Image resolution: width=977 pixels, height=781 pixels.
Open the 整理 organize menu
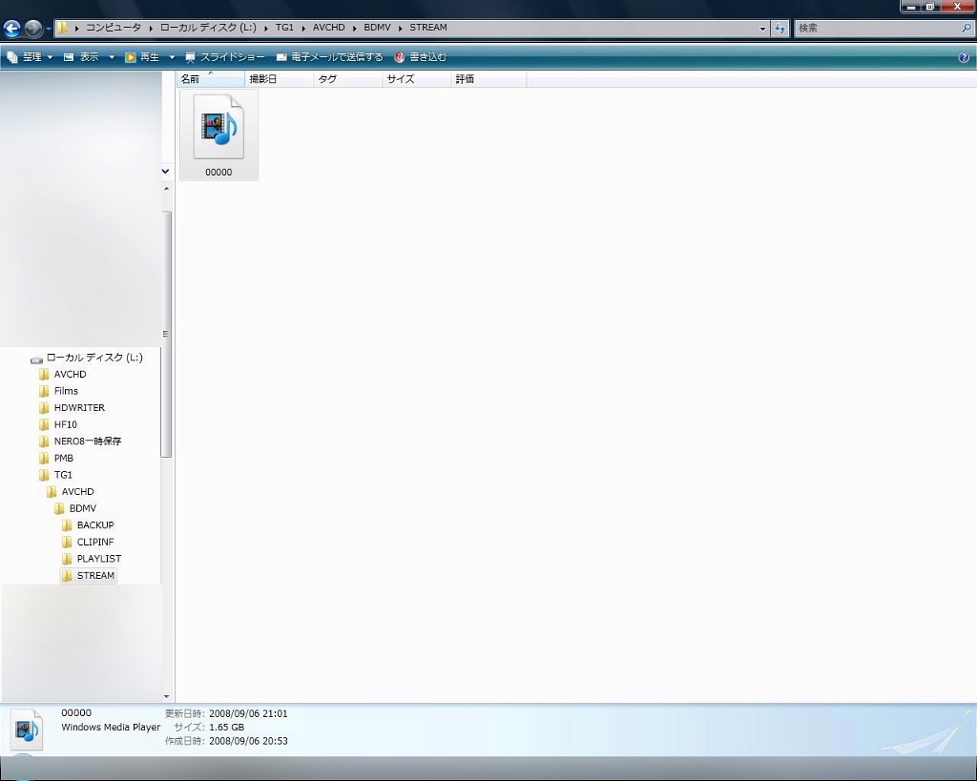(30, 57)
